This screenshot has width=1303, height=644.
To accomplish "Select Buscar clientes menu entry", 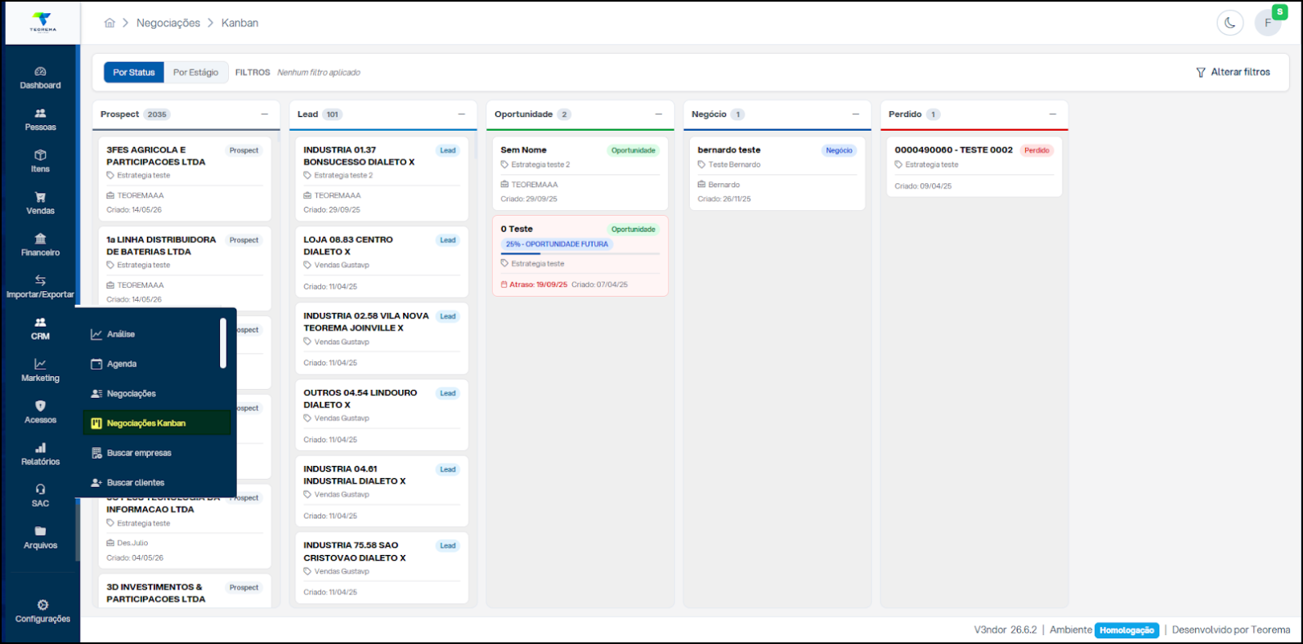I will 156,483.
